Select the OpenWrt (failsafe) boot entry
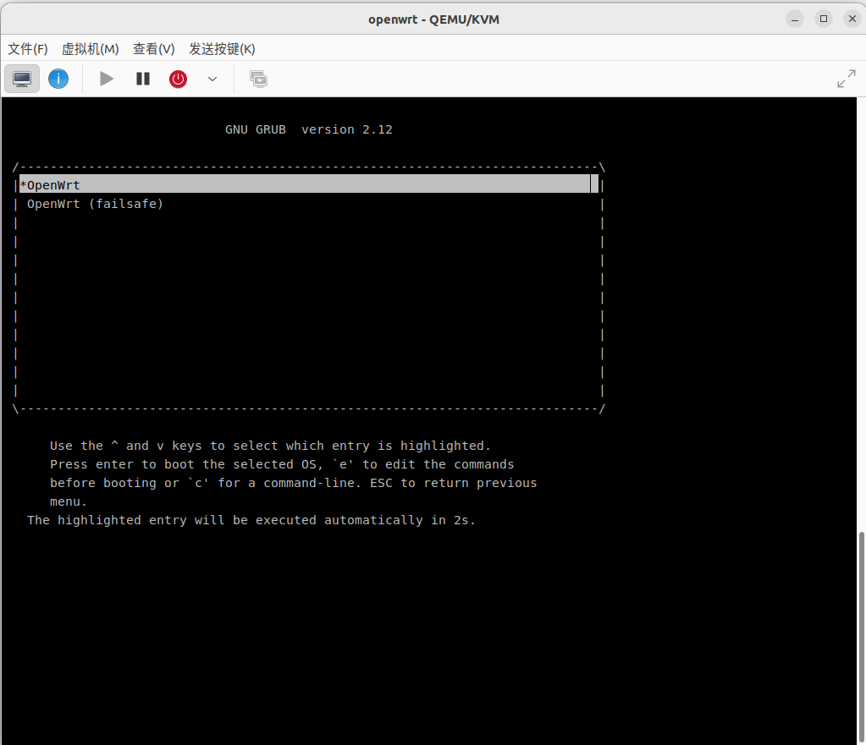 tap(95, 204)
